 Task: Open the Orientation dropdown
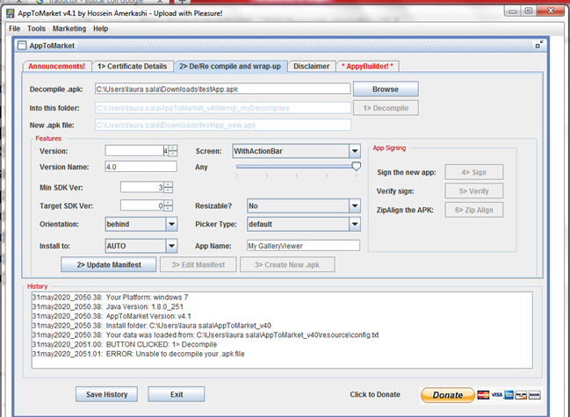tap(170, 224)
